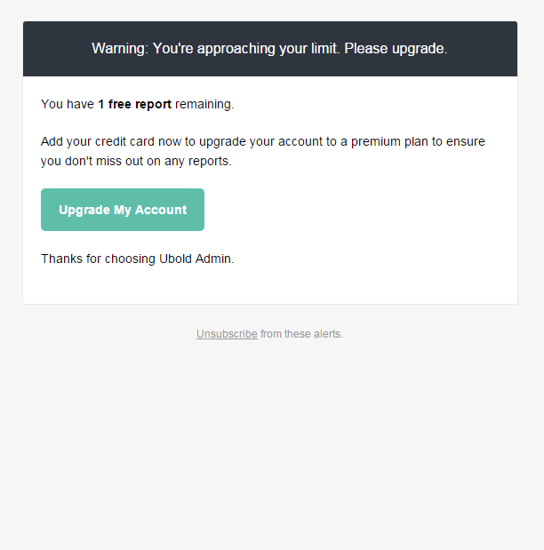Click the word "limit." in the header

click(324, 48)
